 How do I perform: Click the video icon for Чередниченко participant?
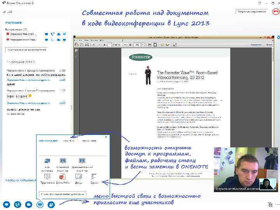[x=58, y=40]
